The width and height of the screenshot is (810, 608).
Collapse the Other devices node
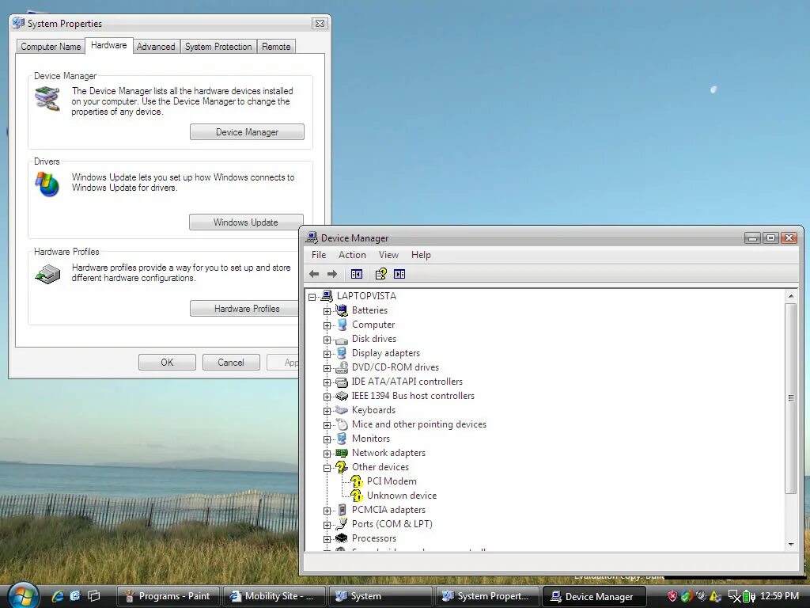point(327,468)
